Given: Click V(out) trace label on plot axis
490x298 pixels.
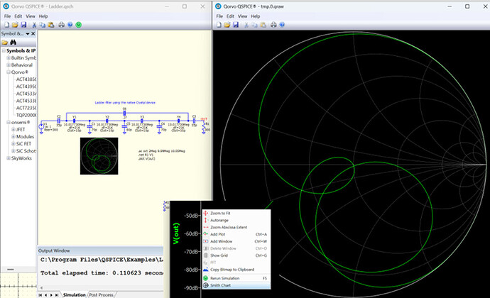Looking at the screenshot, I should click(x=176, y=233).
